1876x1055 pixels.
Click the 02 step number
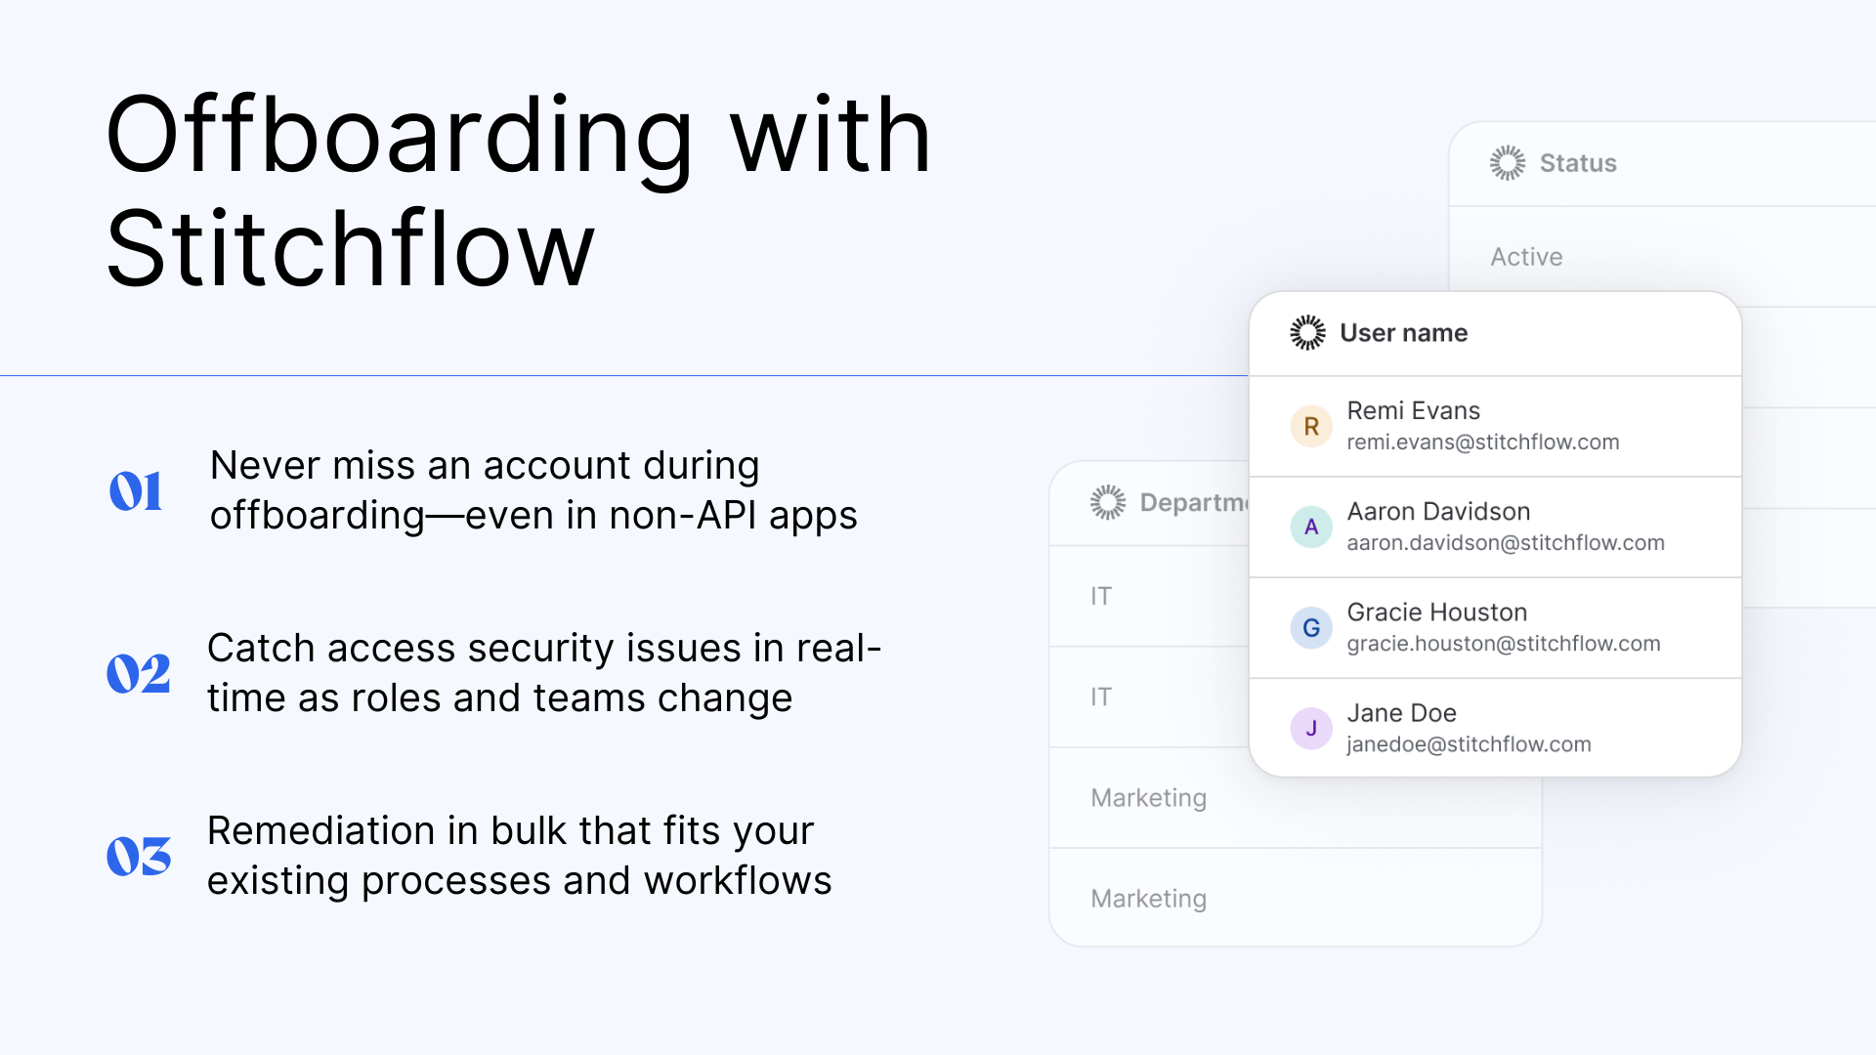[138, 673]
